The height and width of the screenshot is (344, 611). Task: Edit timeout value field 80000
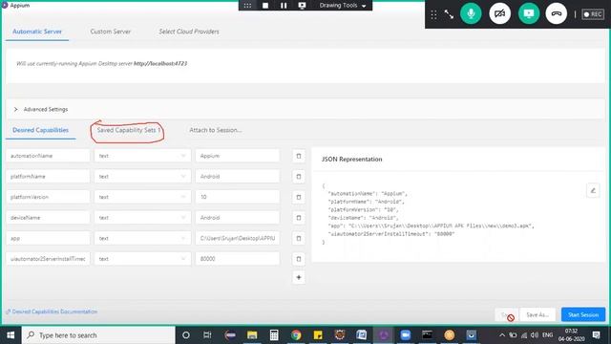[x=238, y=259]
